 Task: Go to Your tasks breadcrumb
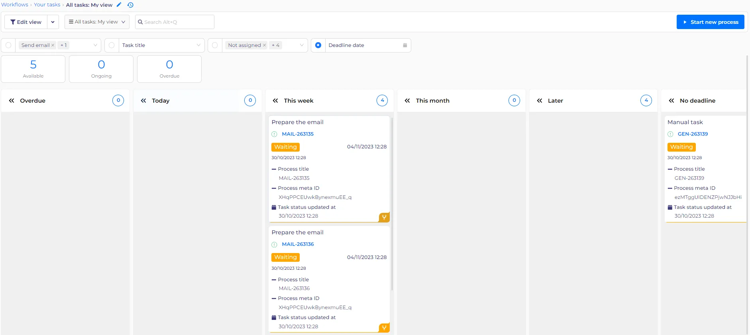[x=47, y=5]
